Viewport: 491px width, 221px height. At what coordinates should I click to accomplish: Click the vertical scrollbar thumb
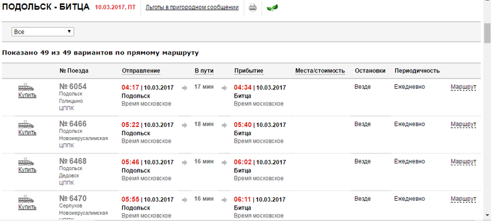pyautogui.click(x=487, y=34)
